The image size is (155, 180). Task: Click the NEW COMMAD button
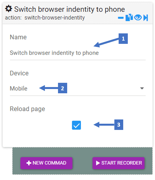click(x=46, y=163)
